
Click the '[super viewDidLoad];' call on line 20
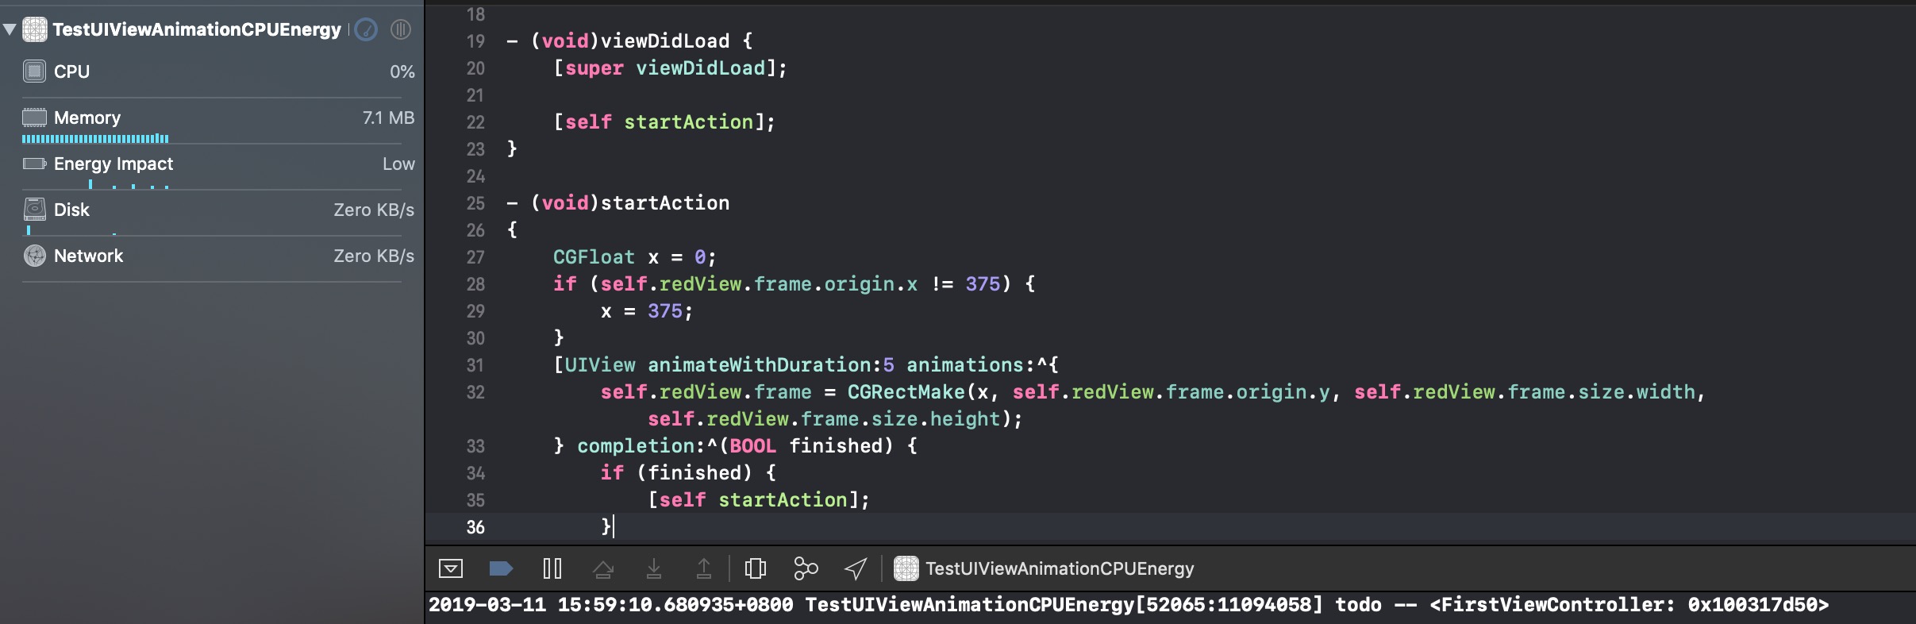(670, 68)
